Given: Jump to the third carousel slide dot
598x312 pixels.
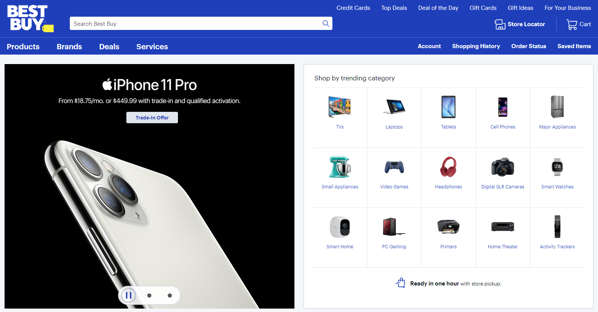Looking at the screenshot, I should pos(170,295).
